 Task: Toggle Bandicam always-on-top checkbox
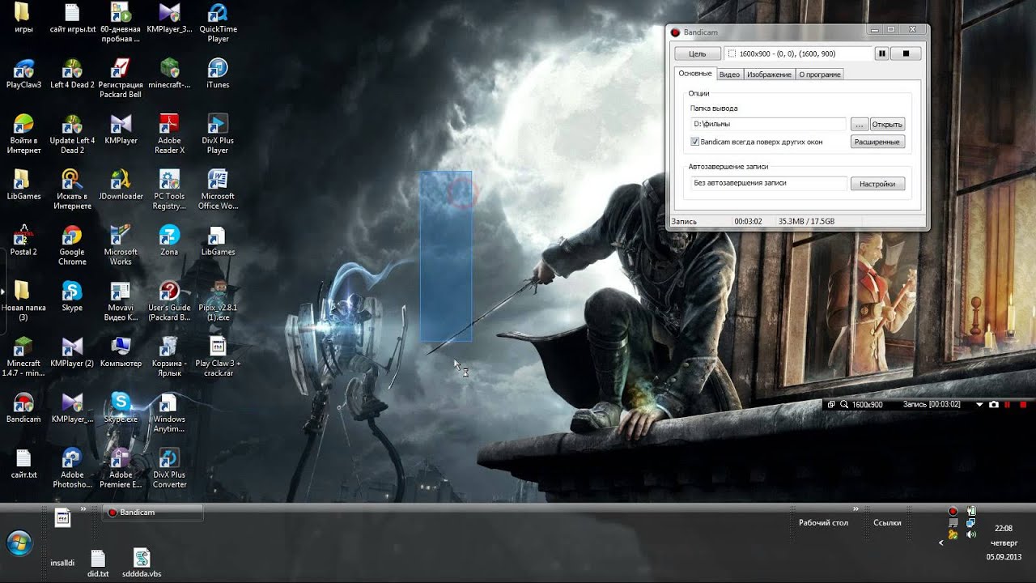(x=694, y=142)
